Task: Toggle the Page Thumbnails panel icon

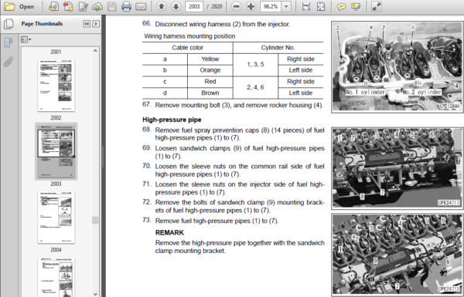Action: click(x=9, y=24)
